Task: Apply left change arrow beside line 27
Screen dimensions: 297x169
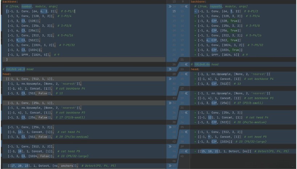Action: click(x=170, y=69)
